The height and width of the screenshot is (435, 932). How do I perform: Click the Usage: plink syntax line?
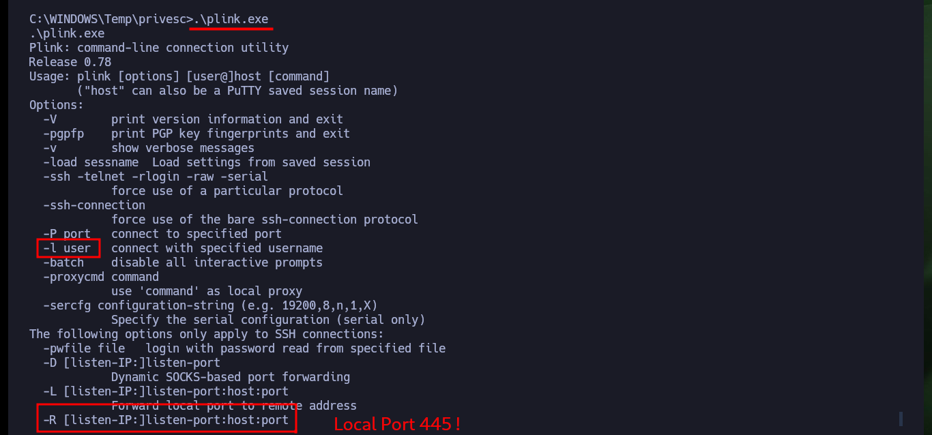pyautogui.click(x=179, y=76)
